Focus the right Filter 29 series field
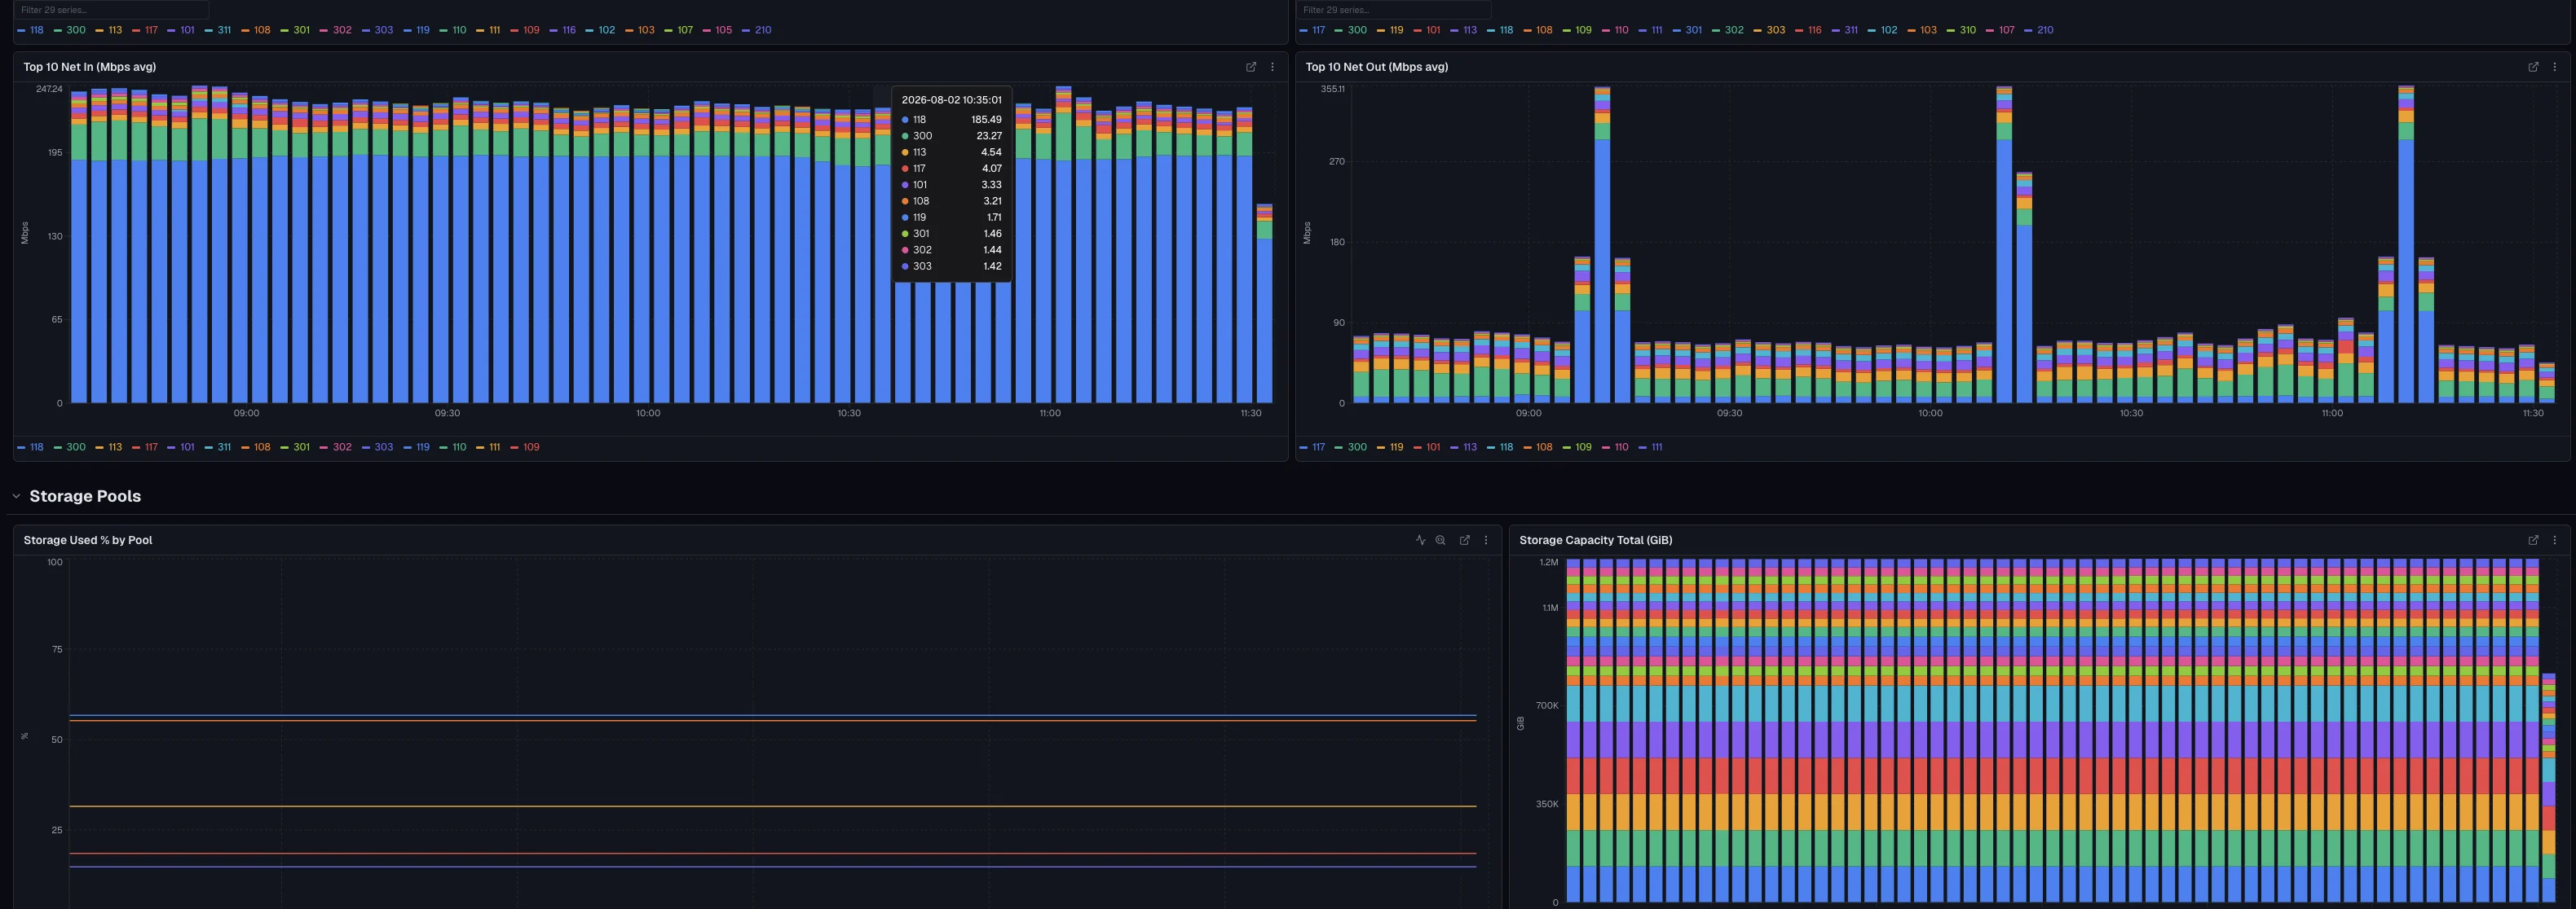The image size is (2576, 909). click(1393, 10)
